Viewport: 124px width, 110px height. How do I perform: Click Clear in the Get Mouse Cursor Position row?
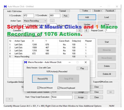[97, 92]
